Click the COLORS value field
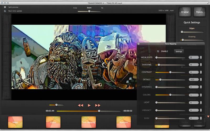The width and height of the screenshot is (210, 131). pyautogui.click(x=194, y=95)
